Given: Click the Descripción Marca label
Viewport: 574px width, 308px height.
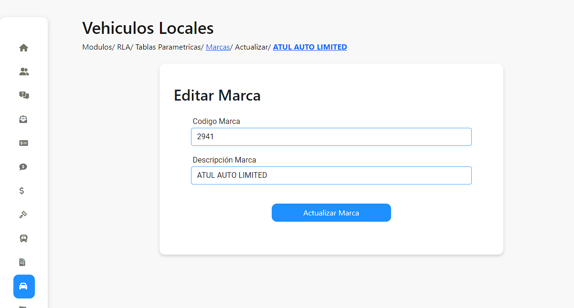Looking at the screenshot, I should click(224, 160).
